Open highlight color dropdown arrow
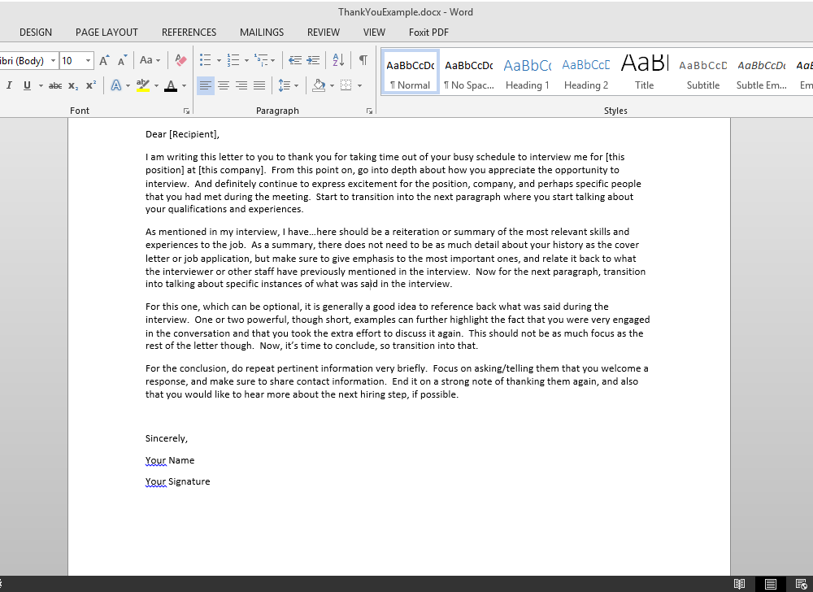Screen dimensions: 813x592 pos(156,86)
